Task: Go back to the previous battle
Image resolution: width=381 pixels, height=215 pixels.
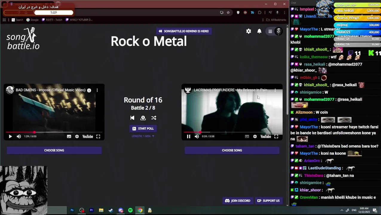Action: pyautogui.click(x=132, y=118)
